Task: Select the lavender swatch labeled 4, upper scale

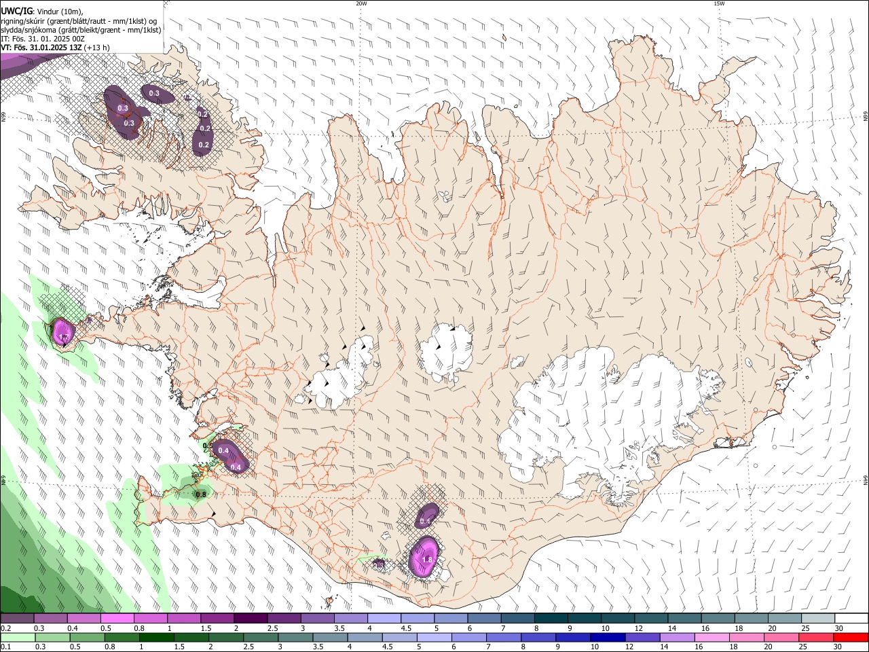Action: 384,619
